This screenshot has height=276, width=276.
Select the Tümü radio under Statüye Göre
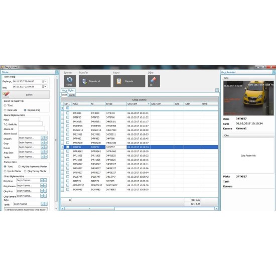point(5,167)
